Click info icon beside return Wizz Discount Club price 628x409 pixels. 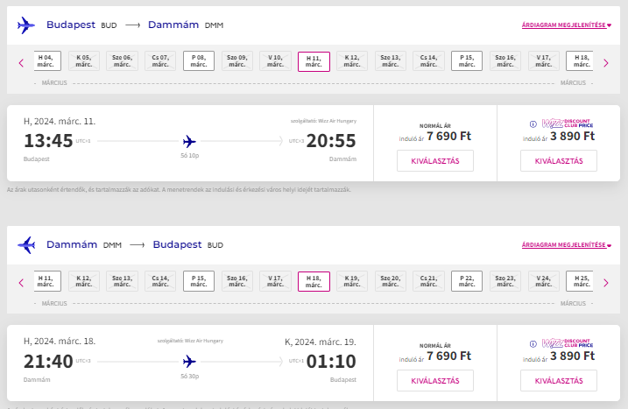click(x=533, y=343)
